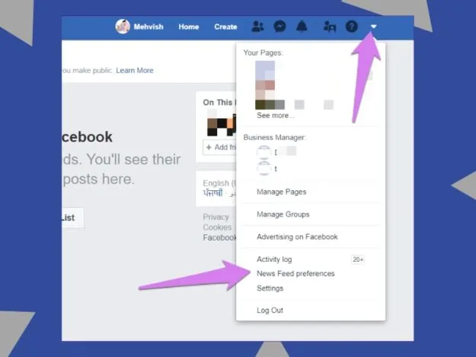Open Advertising on Facebook entry
476x357 pixels.
tap(297, 237)
